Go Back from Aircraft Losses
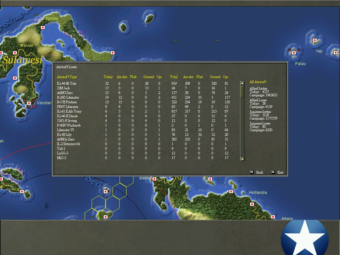The width and height of the screenshot is (340, 255). [x=259, y=172]
